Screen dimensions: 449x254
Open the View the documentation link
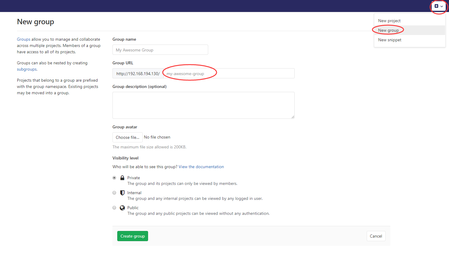201,167
